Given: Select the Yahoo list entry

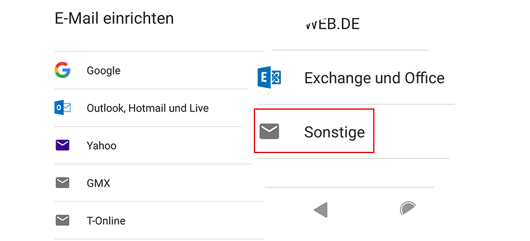Looking at the screenshot, I should [x=101, y=146].
